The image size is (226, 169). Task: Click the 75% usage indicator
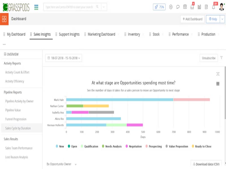(160, 7)
